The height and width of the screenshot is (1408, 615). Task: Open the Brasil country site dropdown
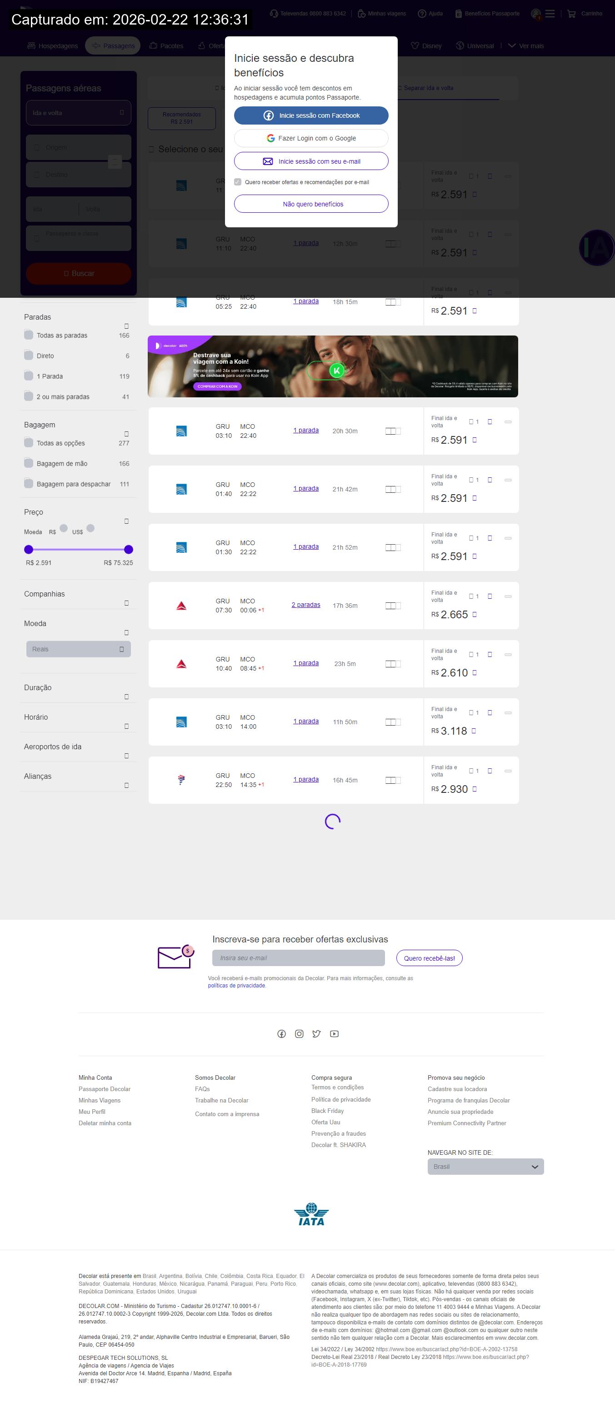(485, 1167)
